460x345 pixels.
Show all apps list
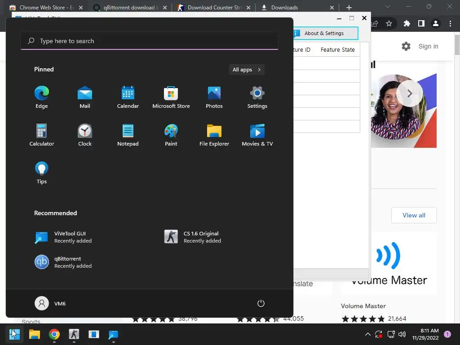(247, 70)
